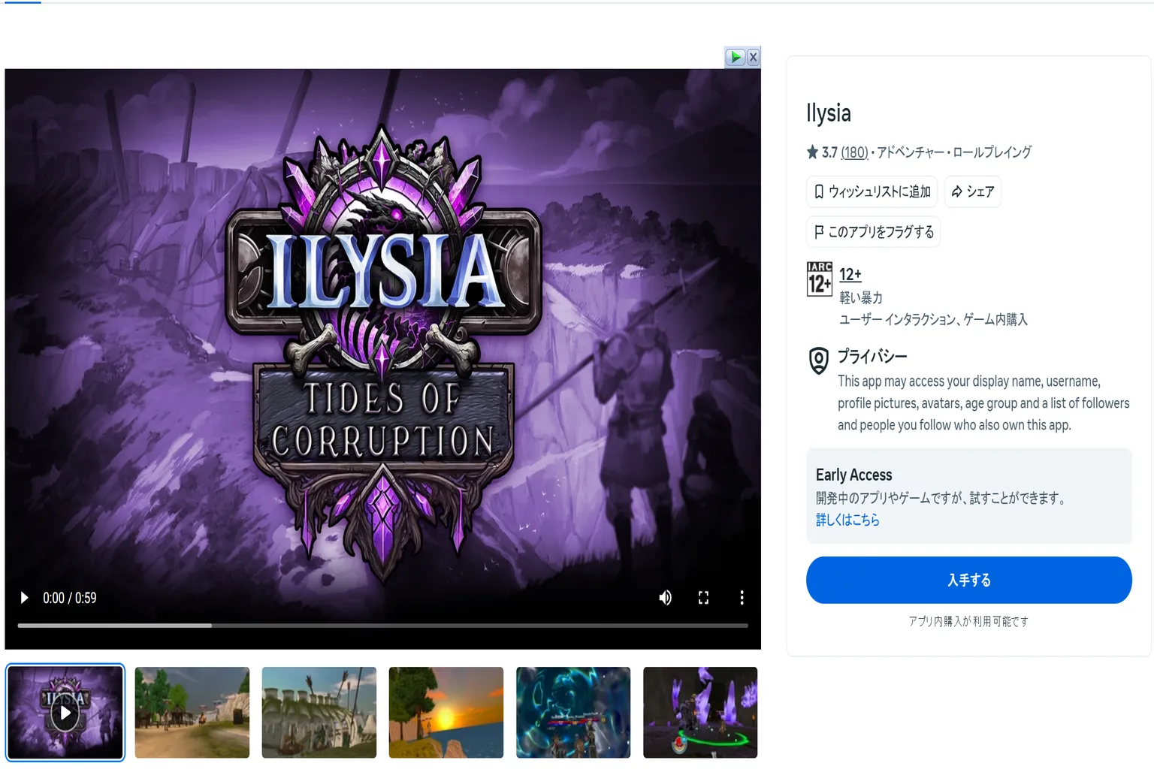
Task: Click the プライバシー heading
Action: 872,356
